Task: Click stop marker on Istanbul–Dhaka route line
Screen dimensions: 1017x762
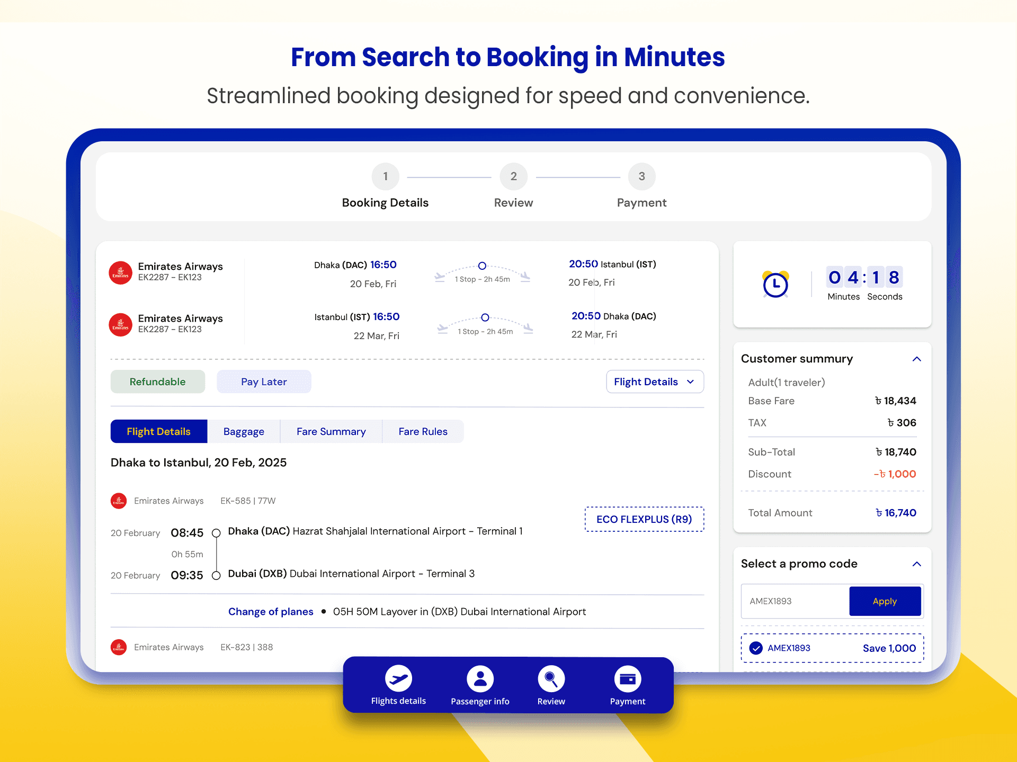Action: [485, 317]
